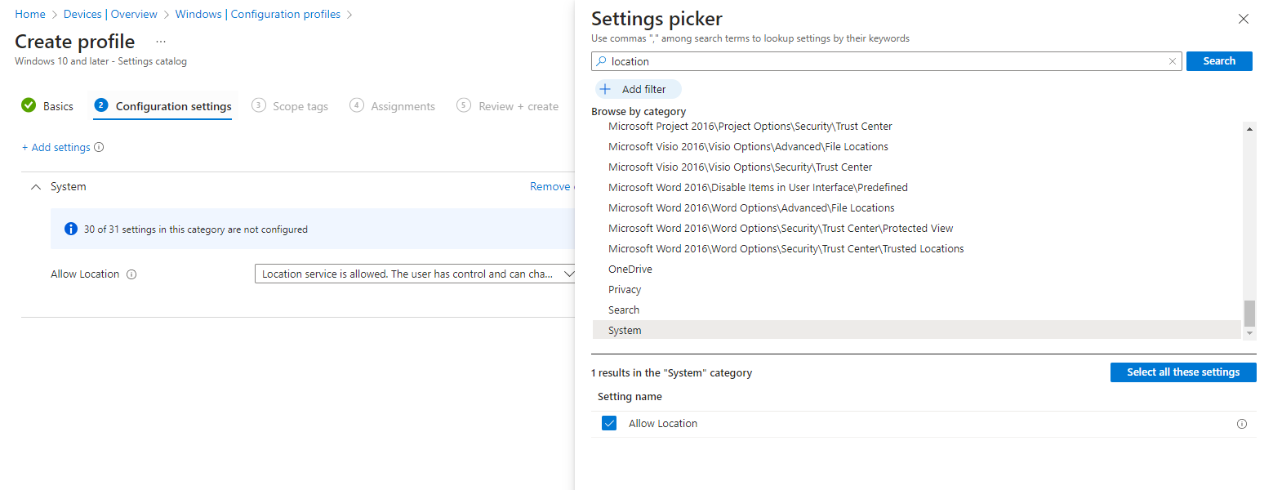This screenshot has width=1273, height=490.
Task: Open info icon on Allow Location result row
Action: click(x=1242, y=424)
